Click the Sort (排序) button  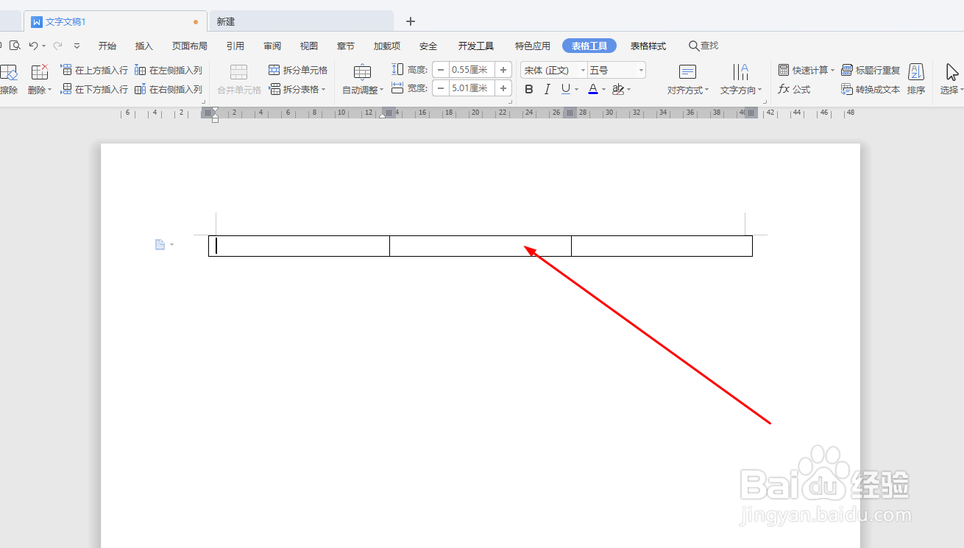point(916,79)
